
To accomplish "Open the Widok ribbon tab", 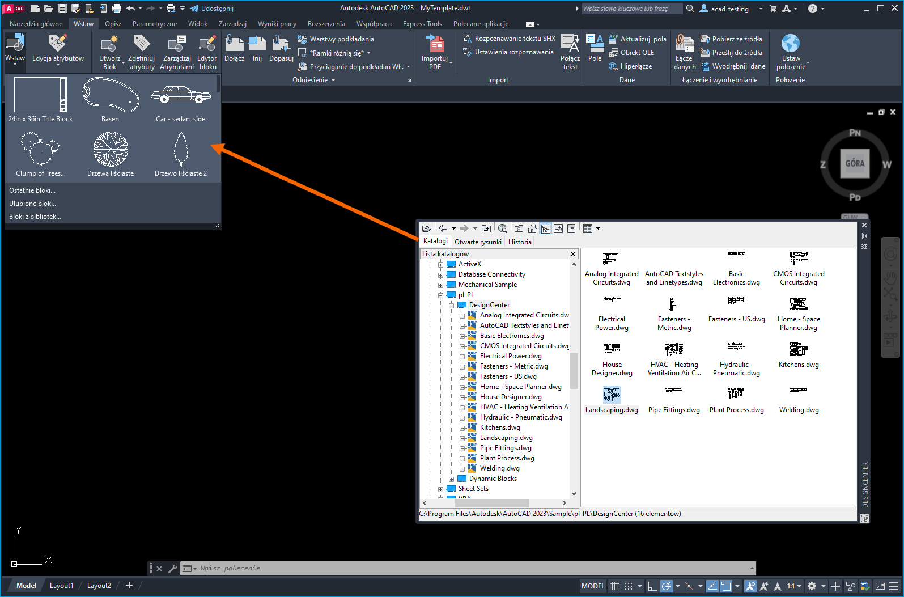I will tap(198, 24).
